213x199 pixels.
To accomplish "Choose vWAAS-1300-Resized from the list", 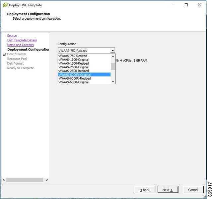I will coord(84,63).
